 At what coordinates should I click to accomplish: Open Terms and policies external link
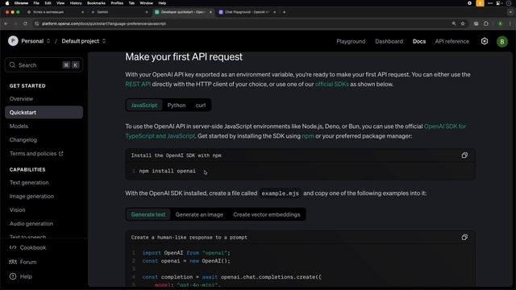36,154
